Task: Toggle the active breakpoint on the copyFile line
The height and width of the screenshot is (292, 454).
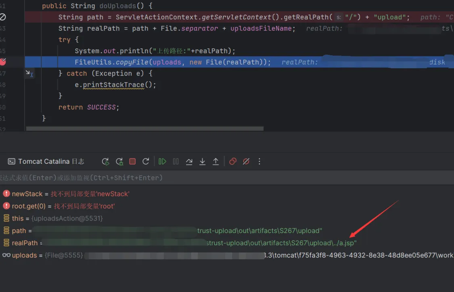Action: coord(3,62)
